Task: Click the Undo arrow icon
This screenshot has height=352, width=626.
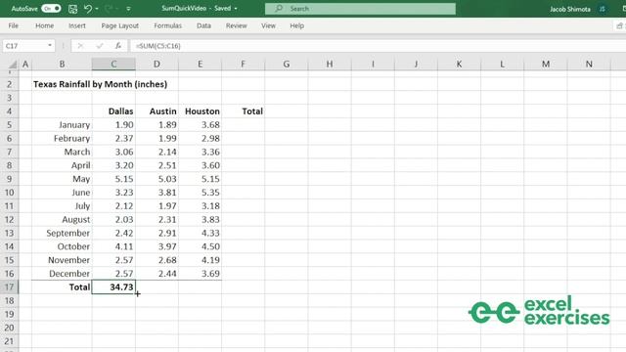Action: [88, 9]
